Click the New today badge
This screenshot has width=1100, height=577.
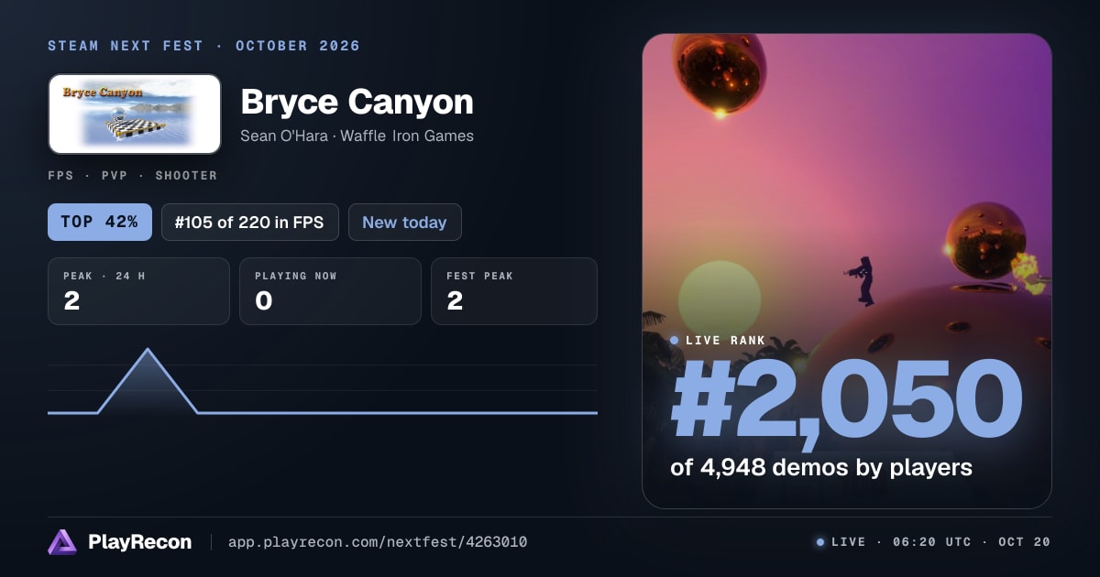point(404,222)
